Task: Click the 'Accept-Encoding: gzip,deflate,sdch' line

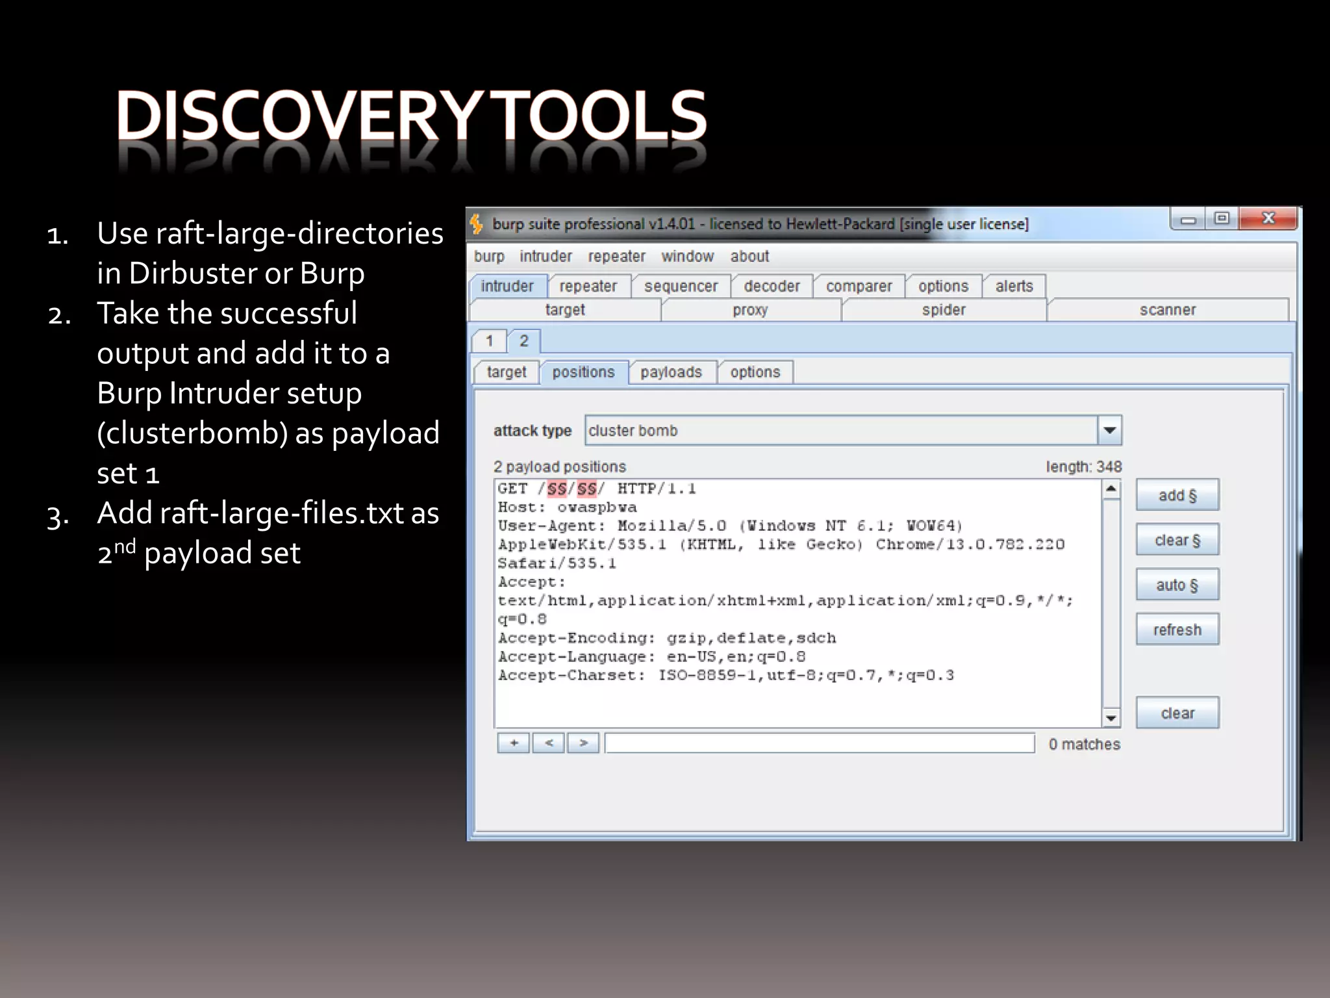Action: coord(667,638)
